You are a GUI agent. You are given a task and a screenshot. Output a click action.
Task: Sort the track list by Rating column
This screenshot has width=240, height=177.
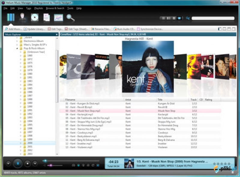pos(212,100)
